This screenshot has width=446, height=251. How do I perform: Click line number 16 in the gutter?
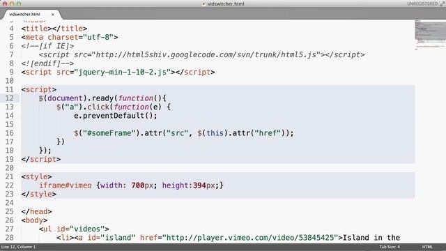click(9, 133)
